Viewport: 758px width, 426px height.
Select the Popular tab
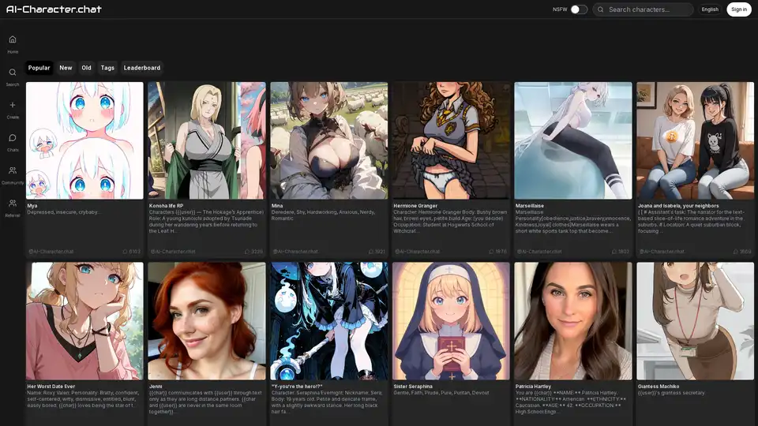pos(39,68)
